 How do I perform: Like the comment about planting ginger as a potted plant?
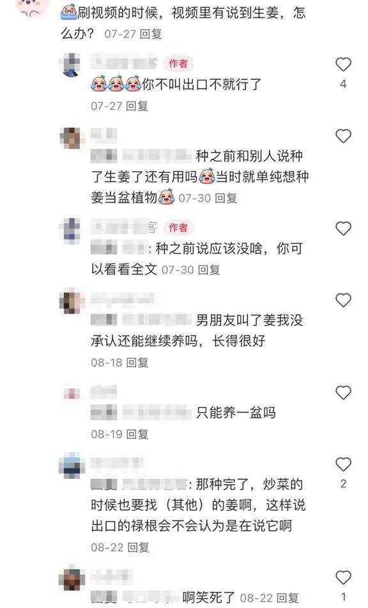[x=343, y=136]
